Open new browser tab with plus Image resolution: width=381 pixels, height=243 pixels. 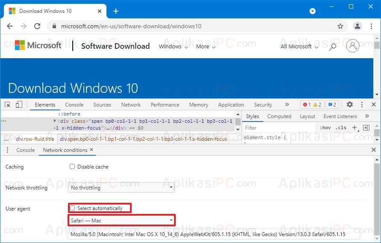pos(116,11)
